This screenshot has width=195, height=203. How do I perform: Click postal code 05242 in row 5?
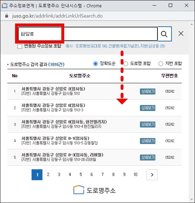[170, 157]
